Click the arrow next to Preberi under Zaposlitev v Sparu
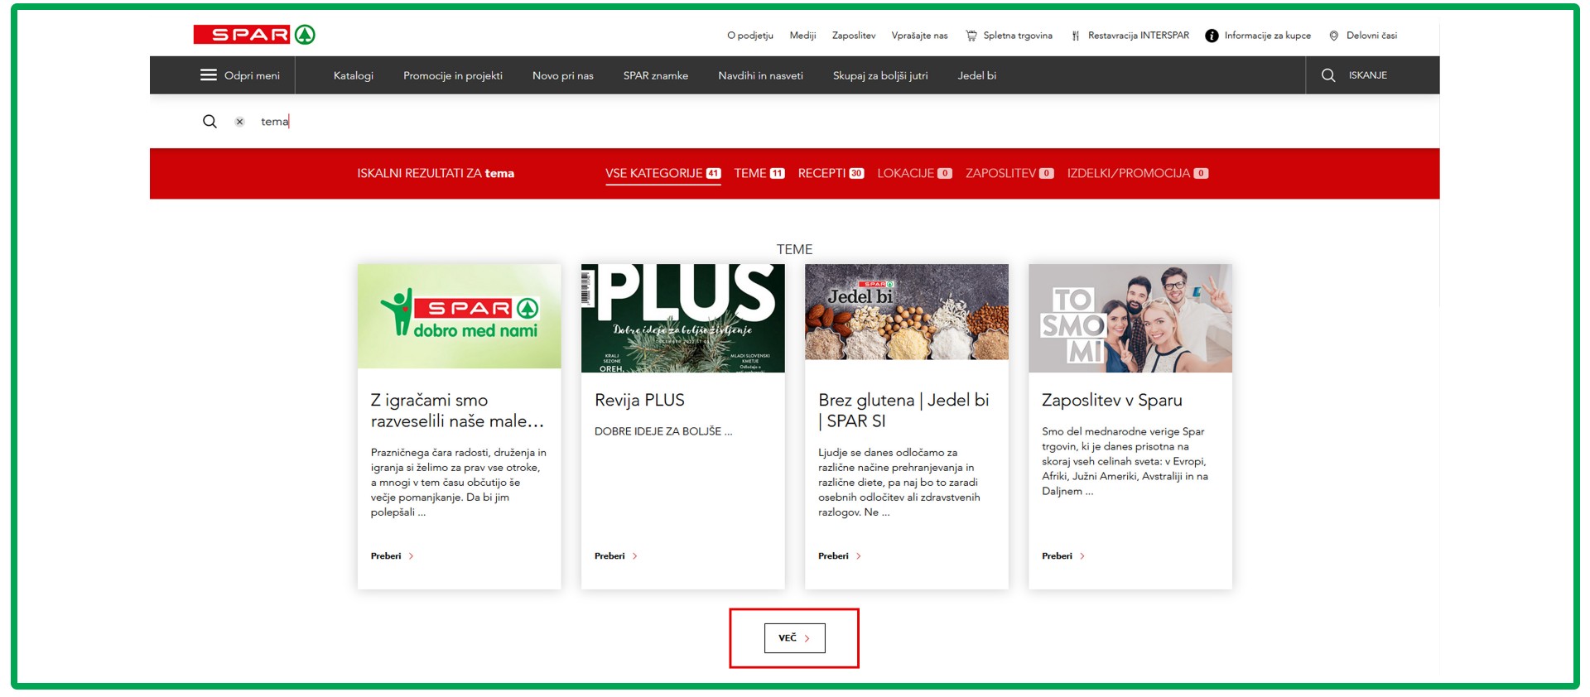 click(x=1082, y=556)
